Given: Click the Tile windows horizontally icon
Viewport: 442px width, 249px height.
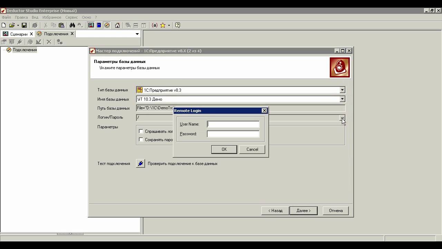Looking at the screenshot, I should click(136, 25).
